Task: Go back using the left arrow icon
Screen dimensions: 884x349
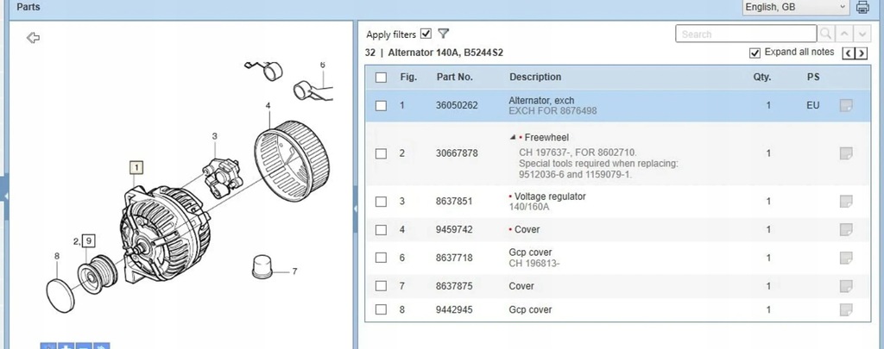Action: tap(34, 38)
